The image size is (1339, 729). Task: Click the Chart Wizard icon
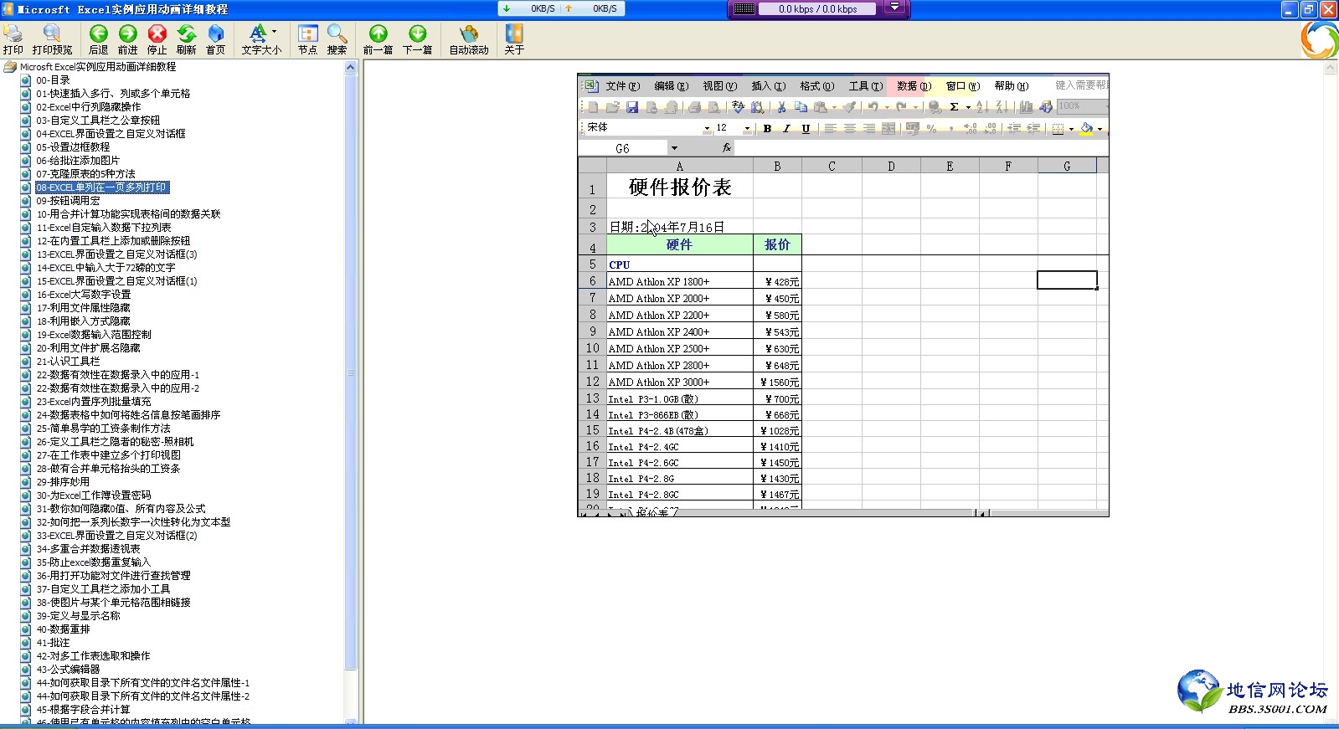[x=1026, y=107]
